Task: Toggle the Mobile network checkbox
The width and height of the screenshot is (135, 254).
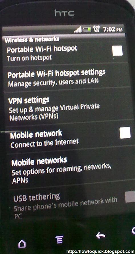Action: pyautogui.click(x=125, y=133)
